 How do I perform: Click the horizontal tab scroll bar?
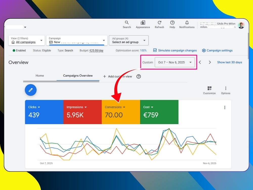pyautogui.click(x=61, y=81)
